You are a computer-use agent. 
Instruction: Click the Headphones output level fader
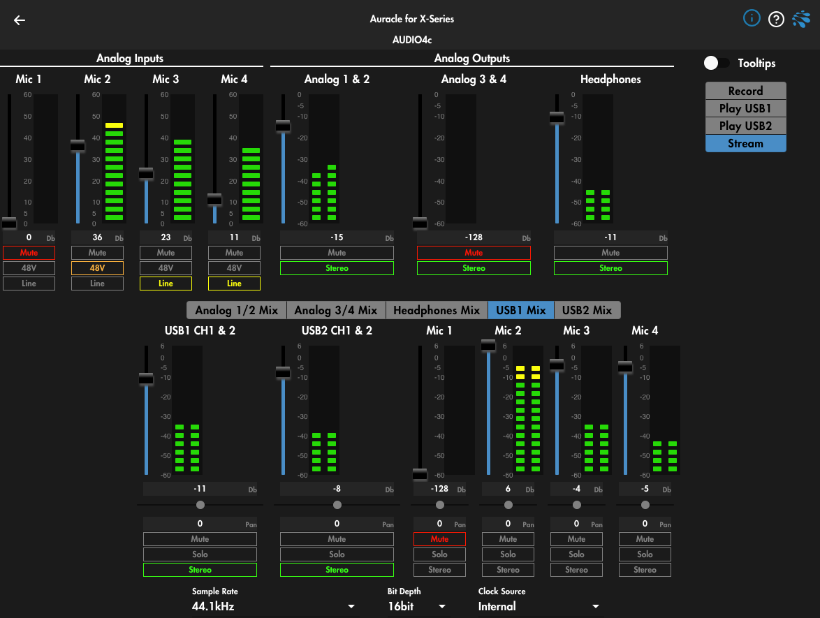point(557,117)
